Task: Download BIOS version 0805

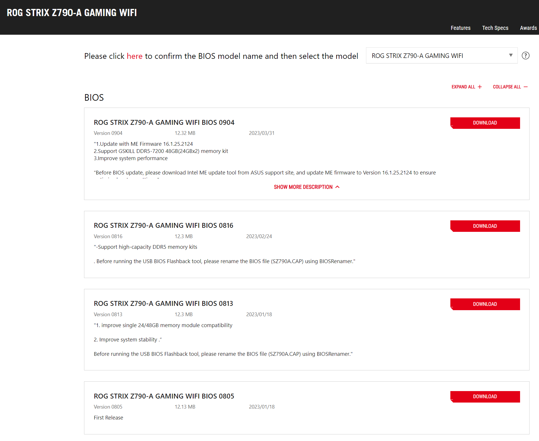Action: coord(485,397)
